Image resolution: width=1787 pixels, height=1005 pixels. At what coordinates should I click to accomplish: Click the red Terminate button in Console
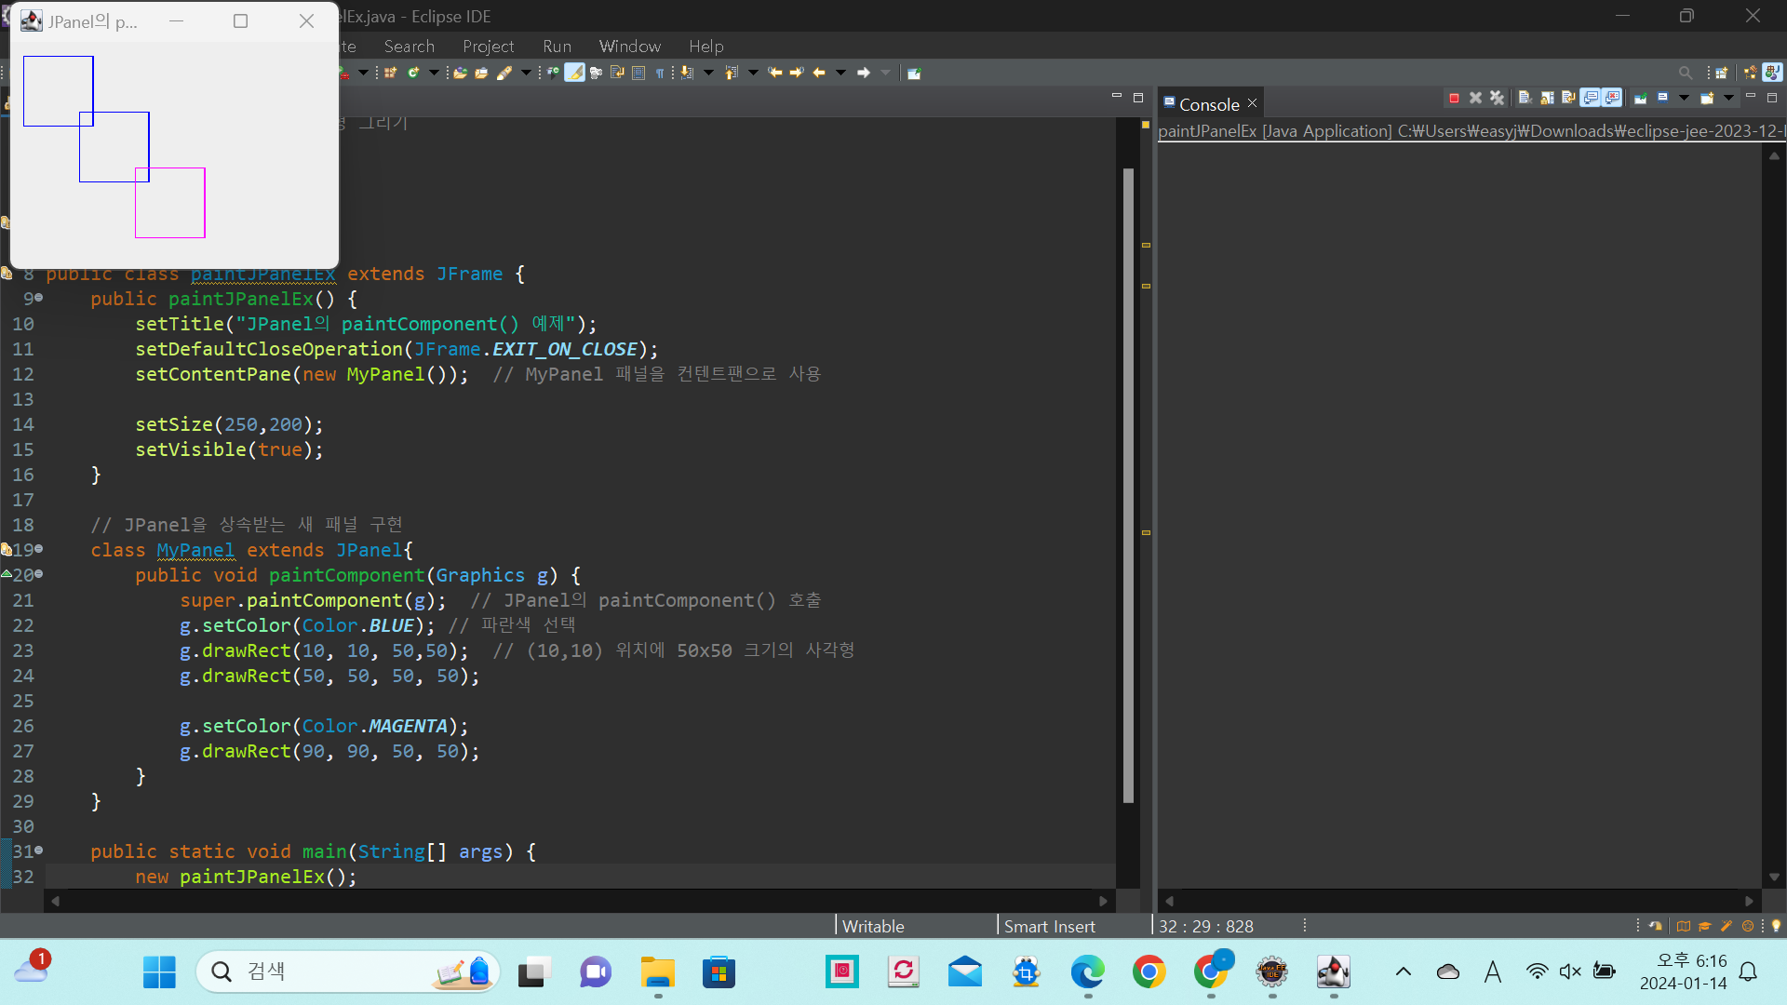pos(1454,98)
